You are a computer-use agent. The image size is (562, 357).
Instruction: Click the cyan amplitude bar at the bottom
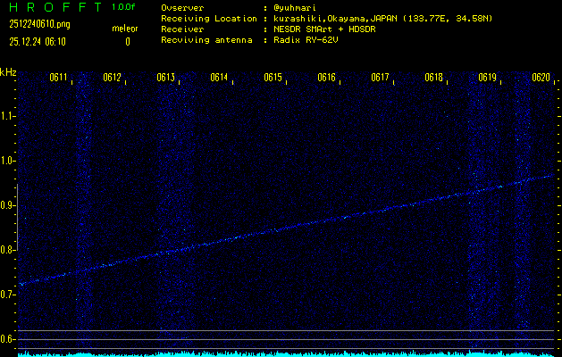point(281,353)
